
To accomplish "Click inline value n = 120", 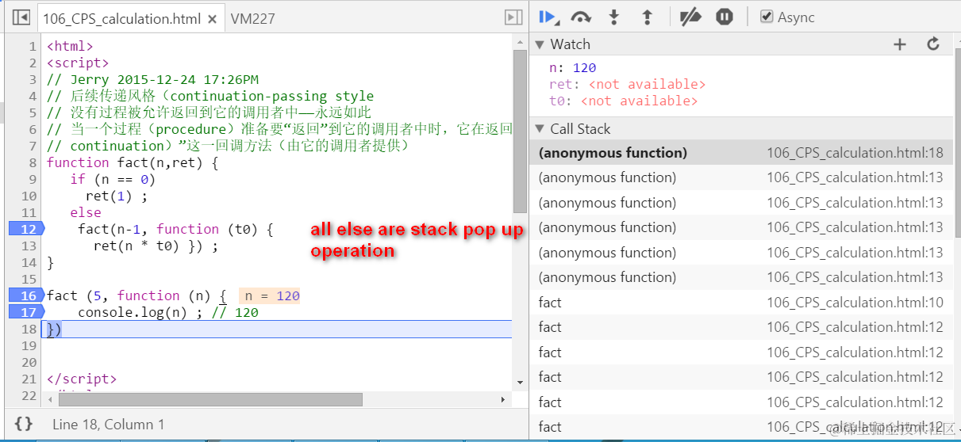I will coord(271,295).
